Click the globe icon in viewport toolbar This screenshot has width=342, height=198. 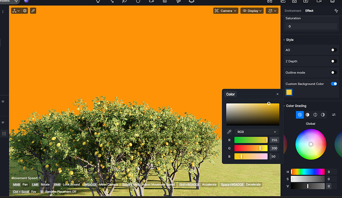(x=25, y=11)
